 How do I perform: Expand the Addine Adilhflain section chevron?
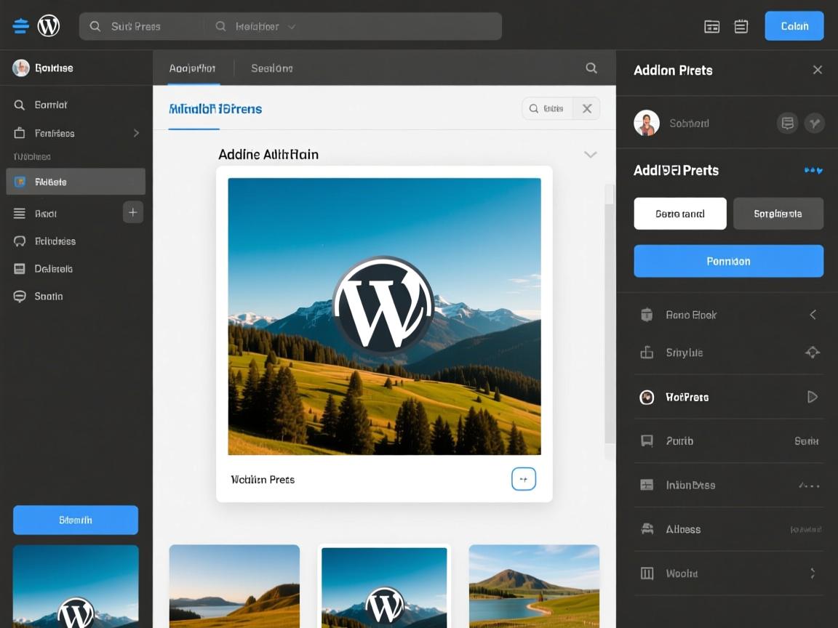coord(590,154)
